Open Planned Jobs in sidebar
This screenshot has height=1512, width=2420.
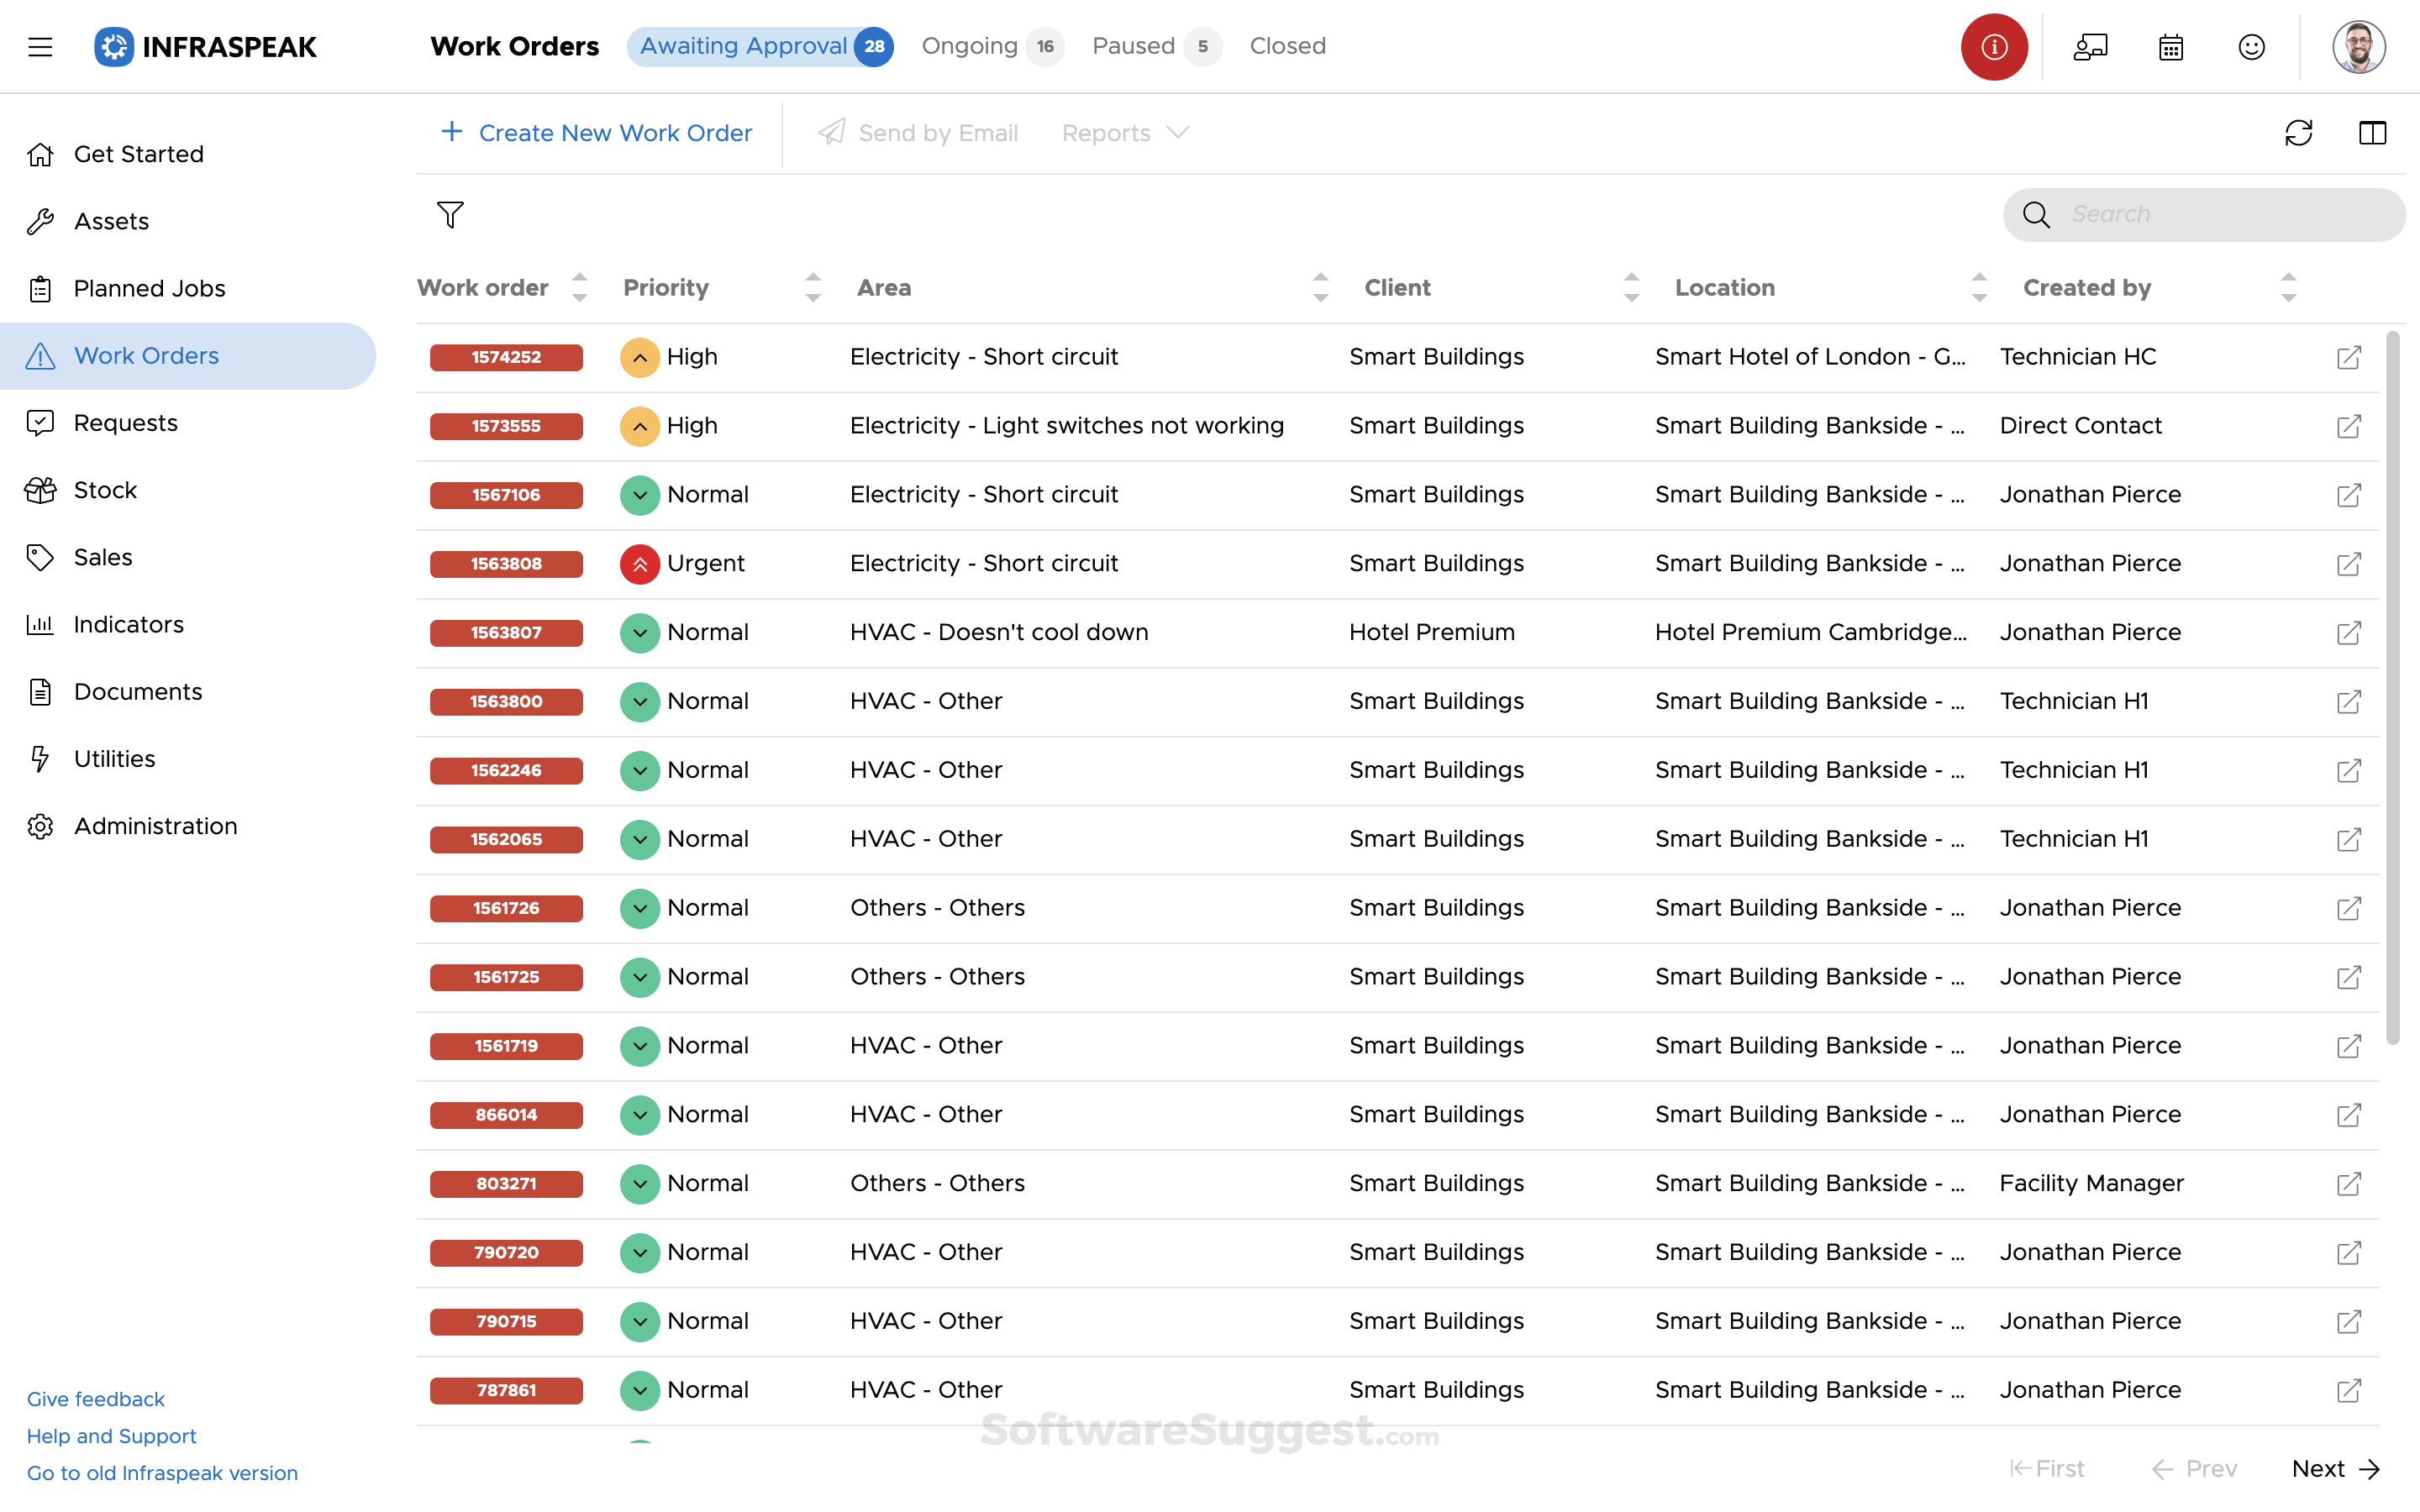[x=149, y=288]
